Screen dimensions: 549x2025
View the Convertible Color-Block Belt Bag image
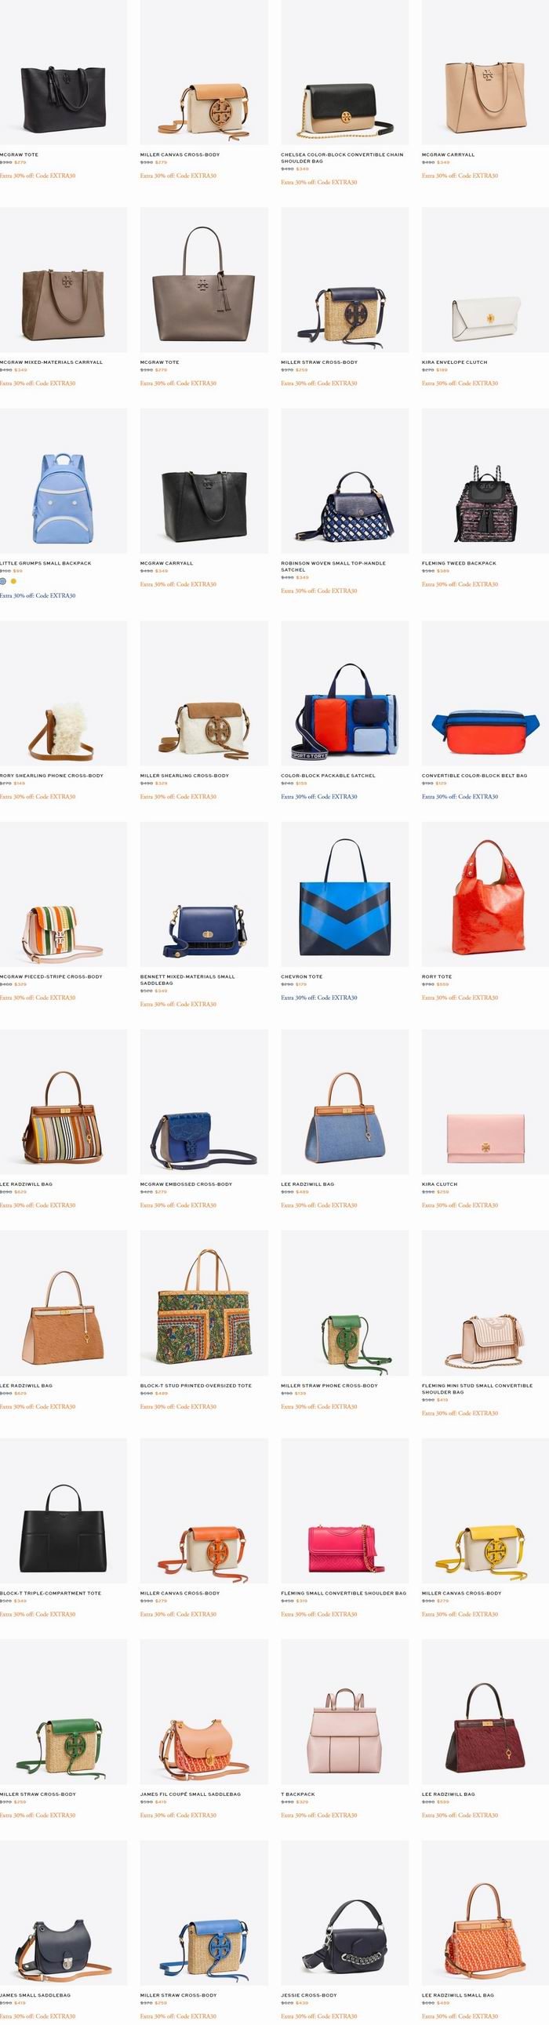(485, 693)
